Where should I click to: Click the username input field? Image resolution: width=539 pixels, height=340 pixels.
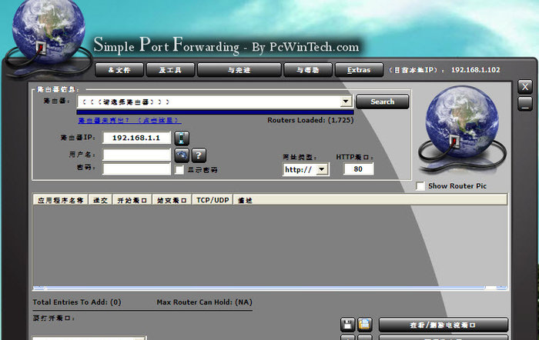pyautogui.click(x=136, y=155)
